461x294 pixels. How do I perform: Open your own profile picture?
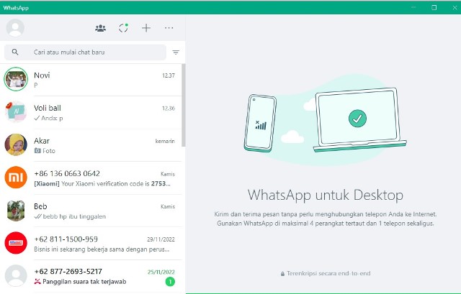15,28
